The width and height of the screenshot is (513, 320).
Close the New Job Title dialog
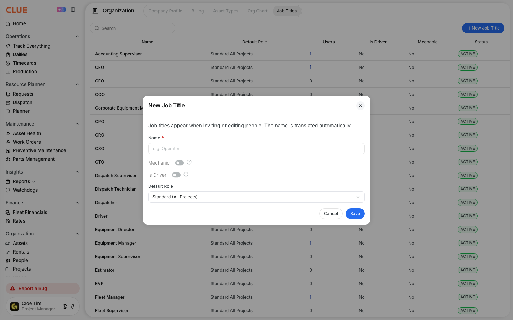click(361, 106)
